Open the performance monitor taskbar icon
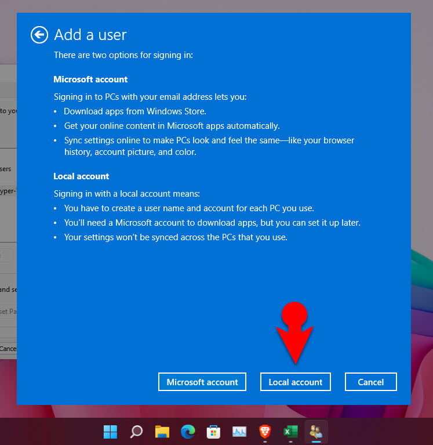Screen dimensions: 433x445 click(x=239, y=432)
